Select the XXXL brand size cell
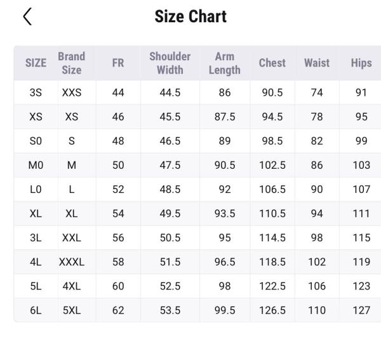The height and width of the screenshot is (342, 381). click(71, 261)
